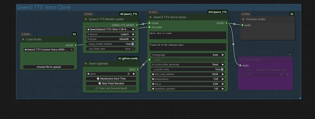The image size is (315, 119).
Task: Click the seed input socket on Voice Clone
Action: [149, 60]
